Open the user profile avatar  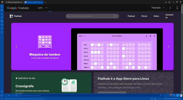(181, 95)
